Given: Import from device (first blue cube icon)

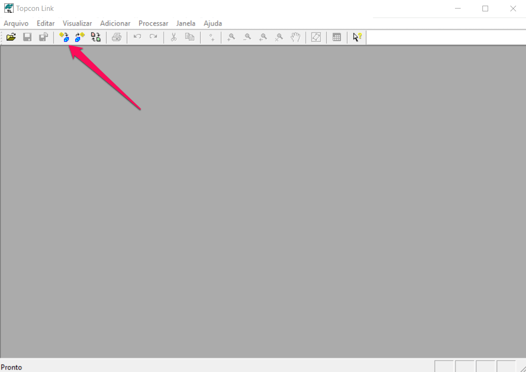Looking at the screenshot, I should 64,37.
